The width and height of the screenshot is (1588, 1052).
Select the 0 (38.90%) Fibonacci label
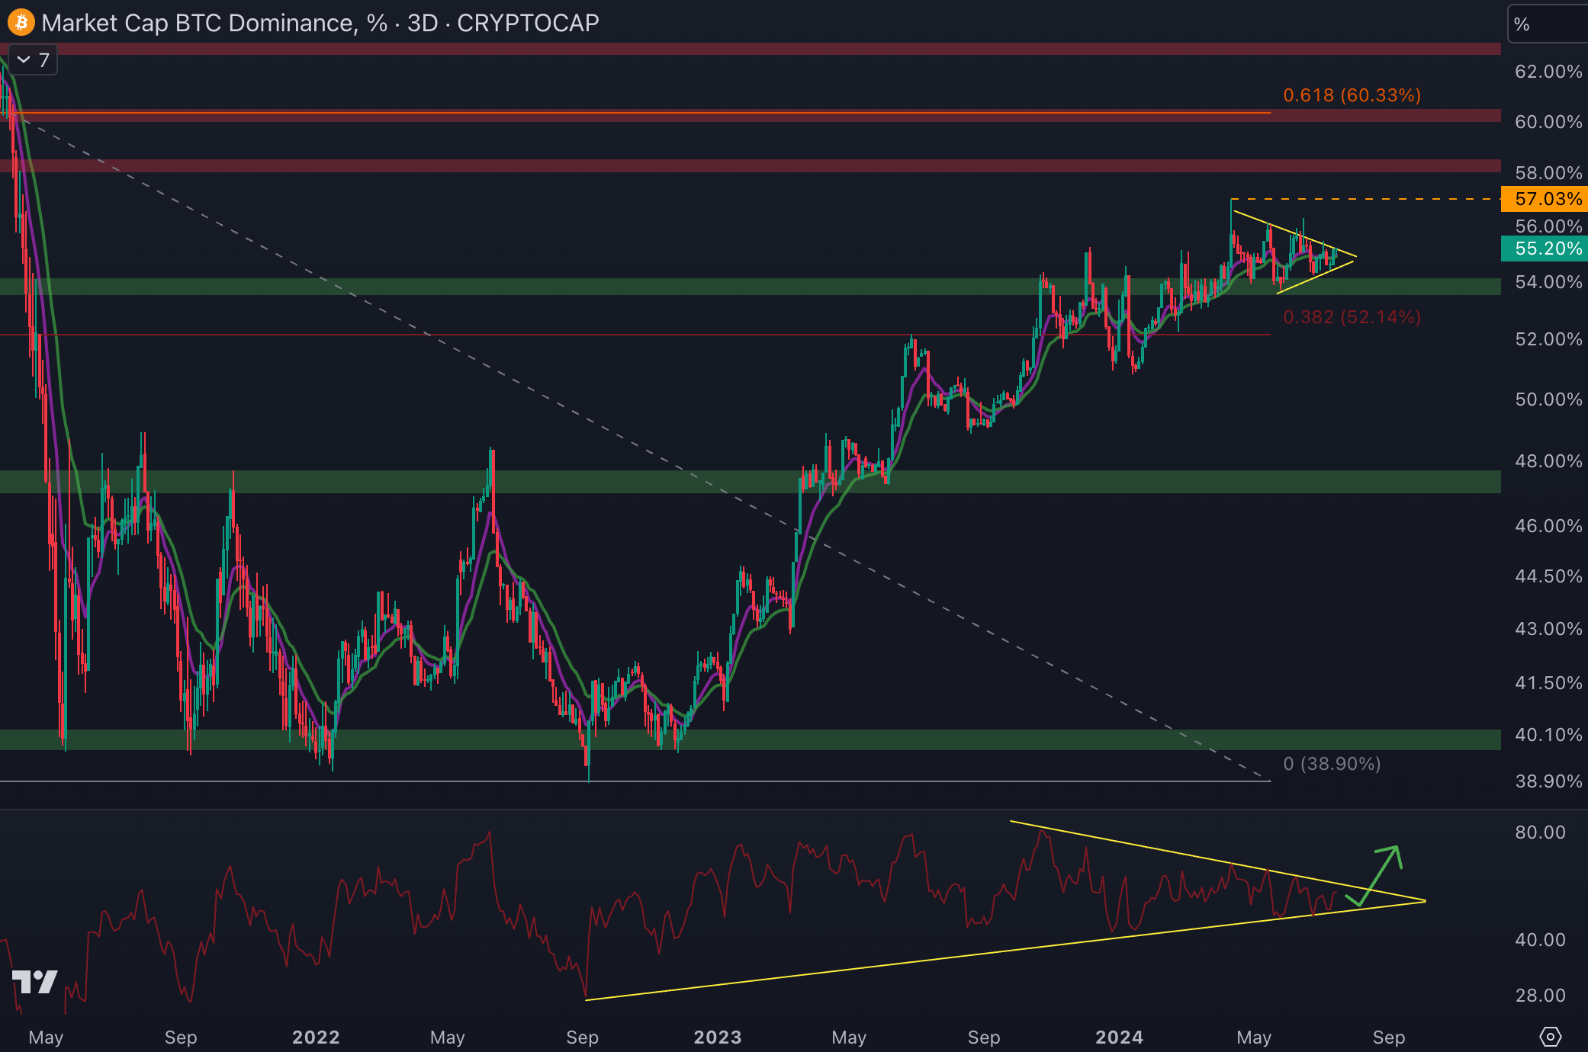1332,764
